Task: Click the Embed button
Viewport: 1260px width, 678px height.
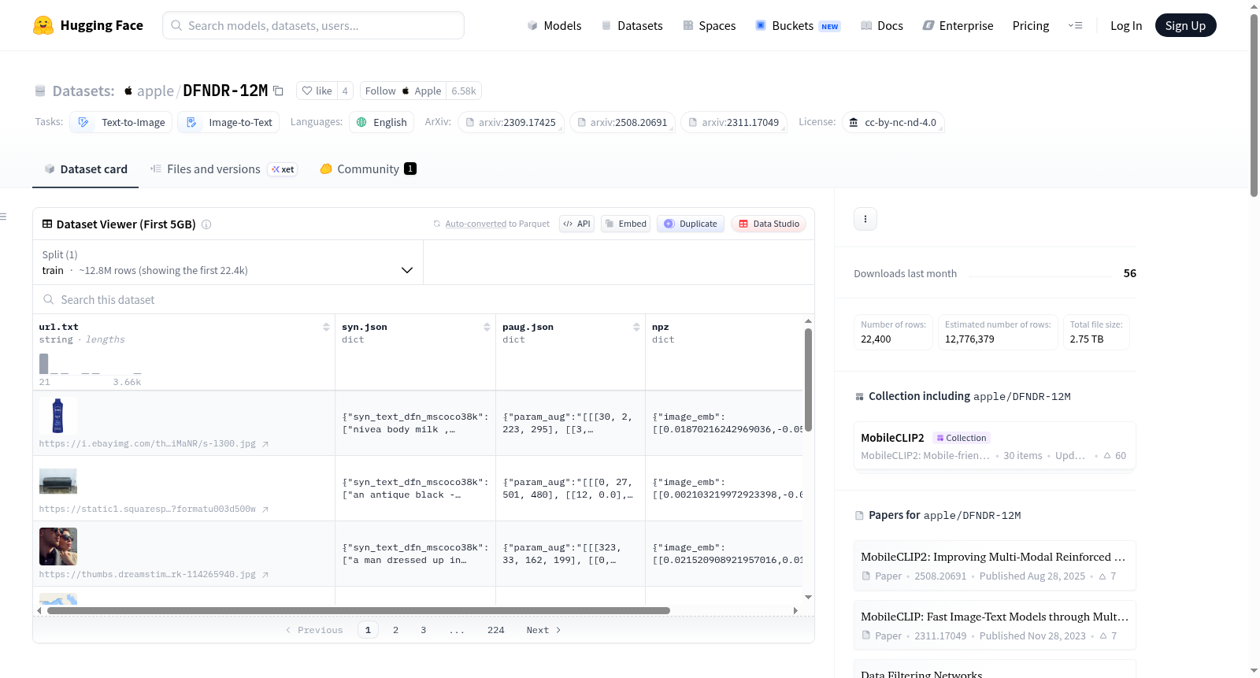Action: coord(625,224)
